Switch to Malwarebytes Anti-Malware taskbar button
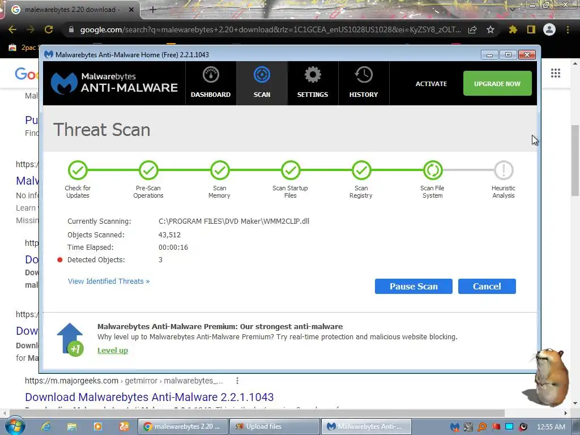This screenshot has height=435, width=580. tap(366, 427)
